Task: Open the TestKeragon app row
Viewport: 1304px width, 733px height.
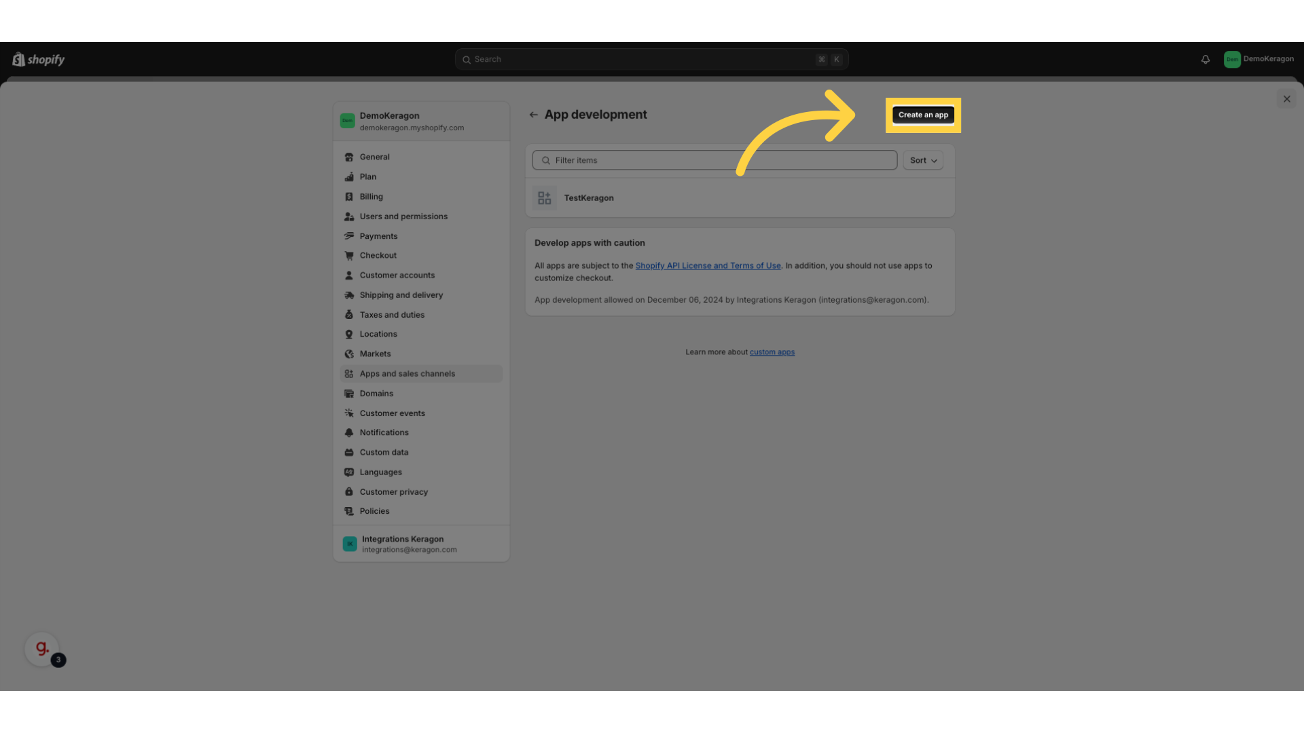Action: (x=740, y=198)
